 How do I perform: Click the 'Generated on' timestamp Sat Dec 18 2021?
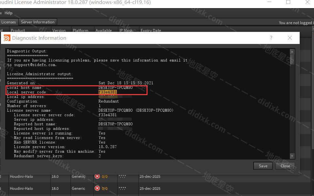[126, 83]
